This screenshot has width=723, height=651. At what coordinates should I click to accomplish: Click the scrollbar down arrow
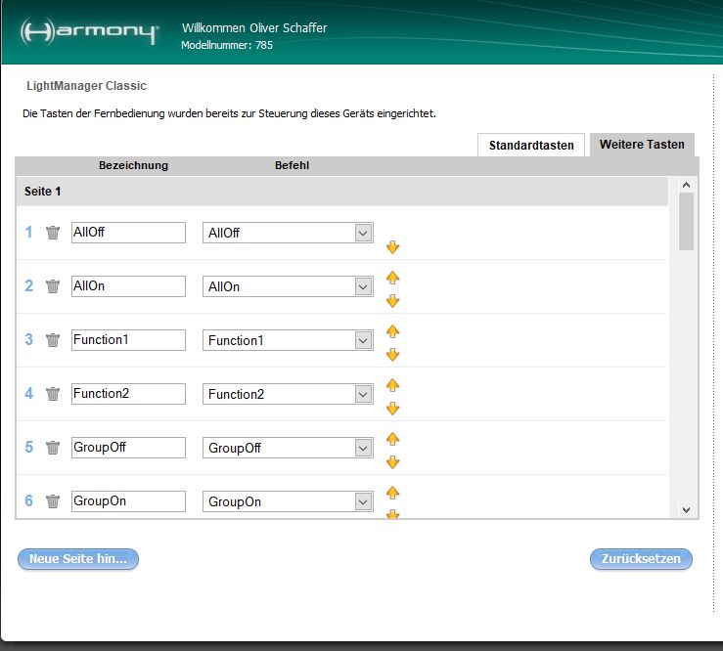685,509
